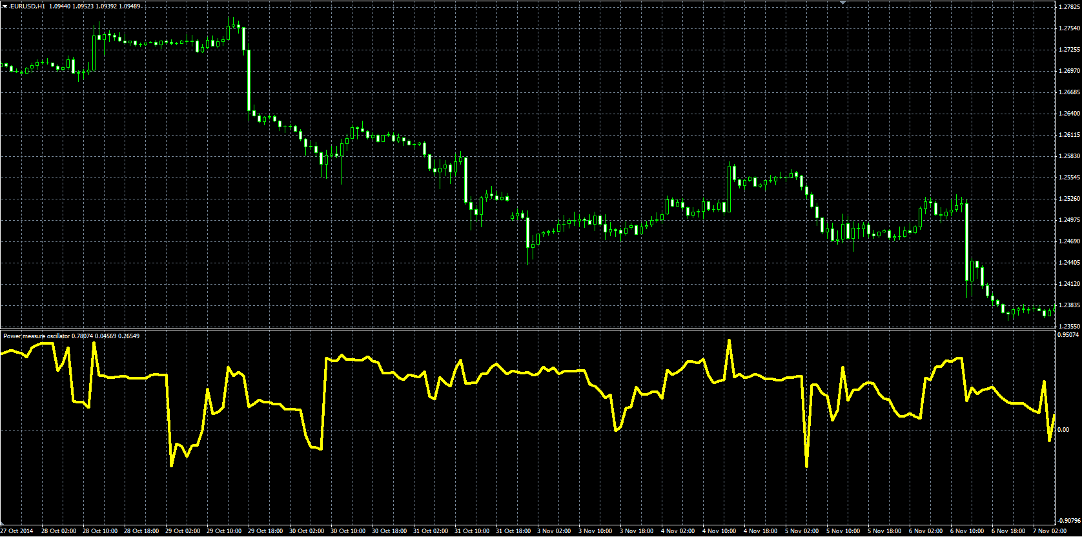Click the 29 Oct 02:00 time label

point(183,531)
